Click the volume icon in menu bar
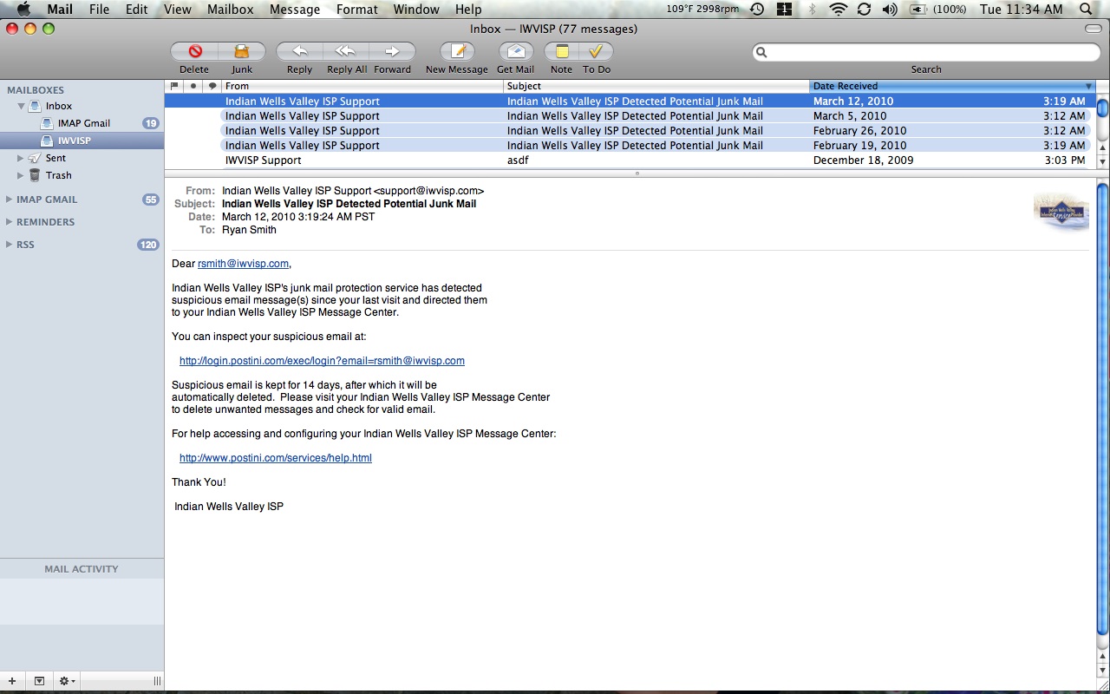Screen dimensions: 1110x694 click(890, 10)
